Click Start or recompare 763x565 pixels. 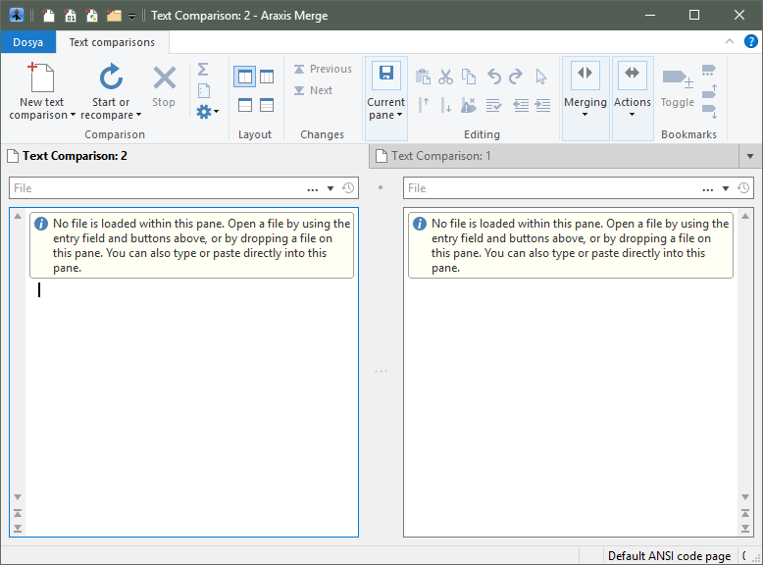pyautogui.click(x=111, y=91)
